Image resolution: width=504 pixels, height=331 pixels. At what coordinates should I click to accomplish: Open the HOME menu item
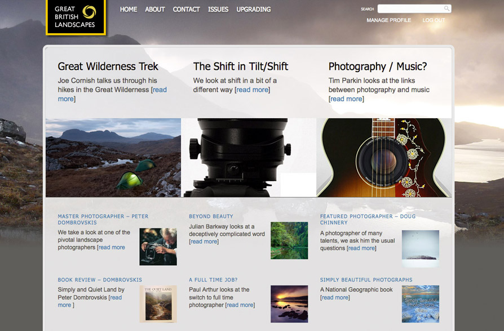pos(129,10)
